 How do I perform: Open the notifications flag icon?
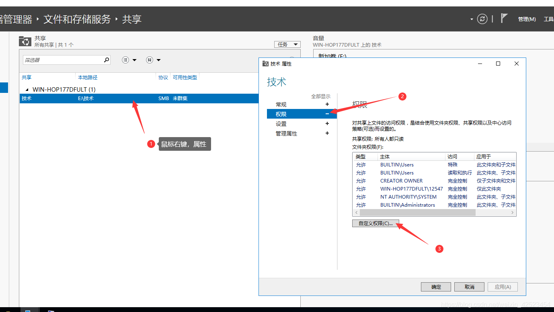click(504, 18)
